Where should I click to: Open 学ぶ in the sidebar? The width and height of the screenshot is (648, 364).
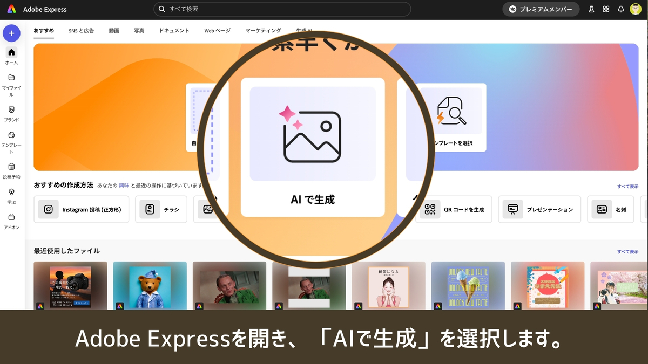tap(11, 196)
